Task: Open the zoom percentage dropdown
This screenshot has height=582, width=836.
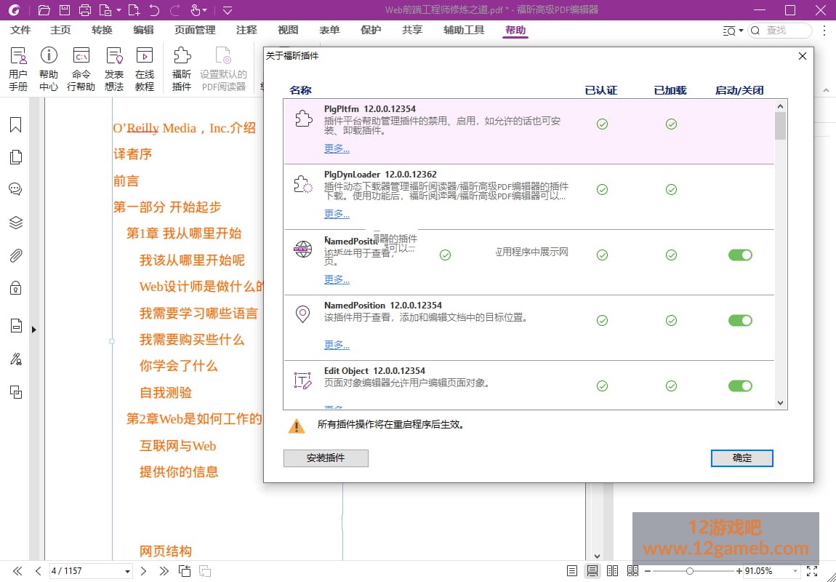Action: tap(795, 571)
